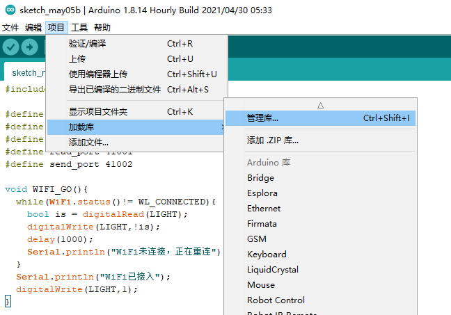451x315 pixels.
Task: Click 'bool is = digitalRead(LIGHT);' line
Action: point(107,214)
